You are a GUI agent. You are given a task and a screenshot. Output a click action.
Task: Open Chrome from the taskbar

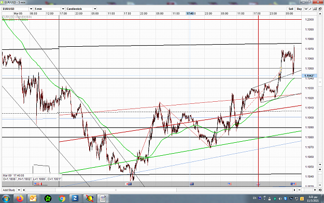62,199
